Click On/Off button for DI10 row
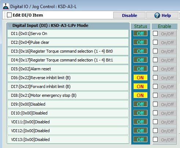Screen dimensions: 180x148 (x=168, y=113)
